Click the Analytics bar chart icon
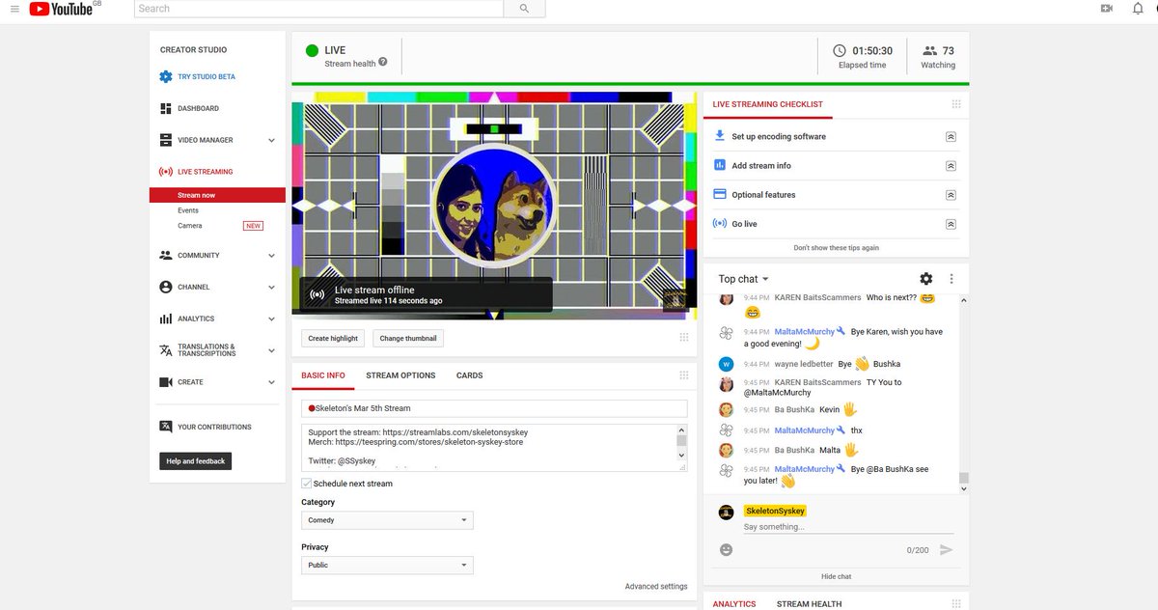This screenshot has height=610, width=1158. tap(166, 319)
